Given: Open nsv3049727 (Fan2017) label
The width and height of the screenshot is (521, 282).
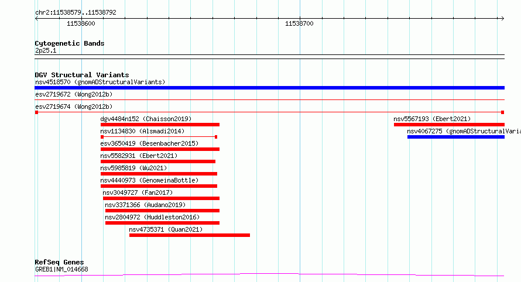Looking at the screenshot, I should (x=138, y=192).
